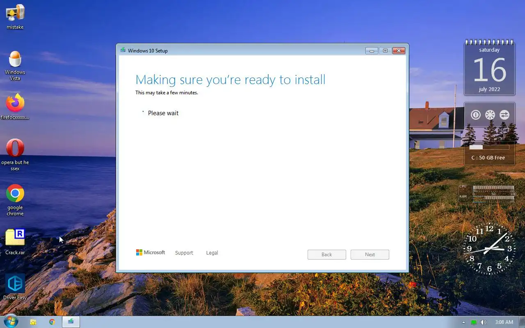Open the Support link in Setup
The height and width of the screenshot is (328, 525).
[184, 253]
